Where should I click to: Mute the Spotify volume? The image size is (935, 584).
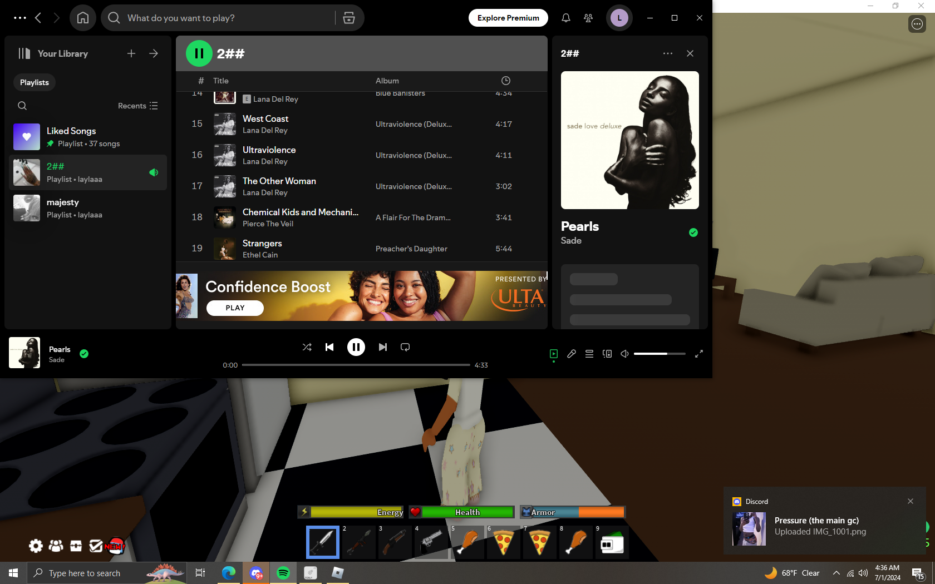coord(624,354)
